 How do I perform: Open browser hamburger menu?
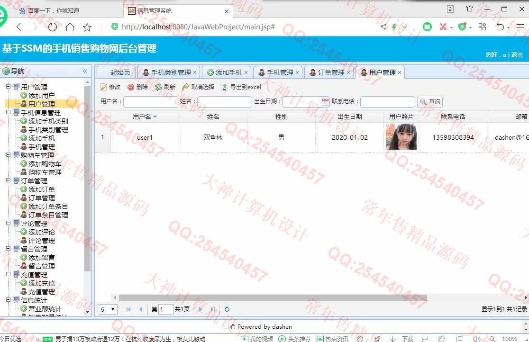click(520, 27)
